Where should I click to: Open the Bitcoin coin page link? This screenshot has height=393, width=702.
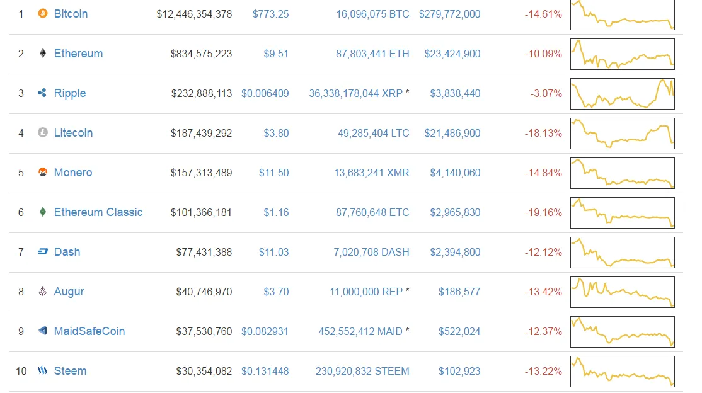[x=71, y=14]
